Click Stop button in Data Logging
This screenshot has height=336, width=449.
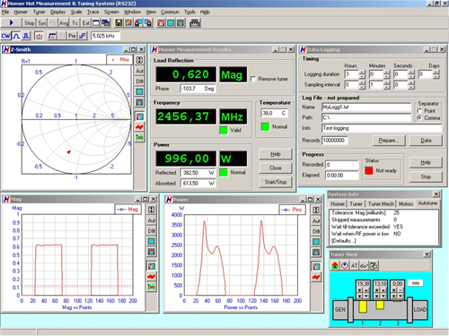tap(426, 177)
